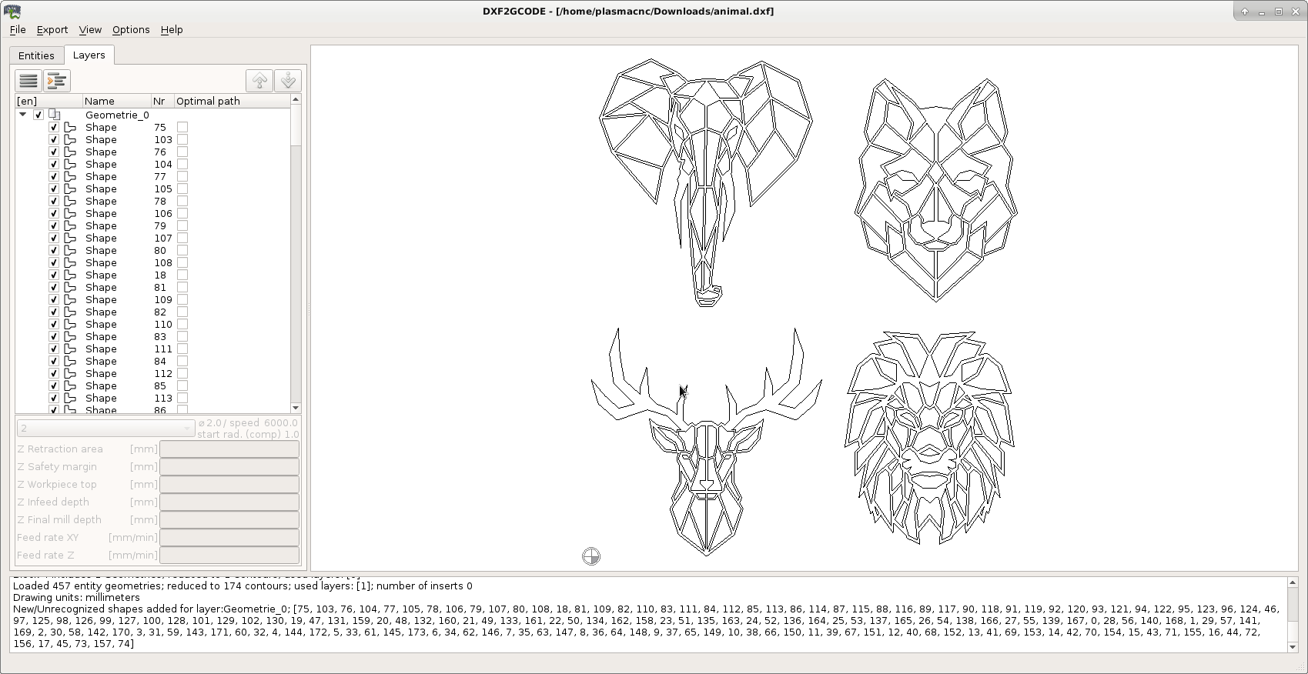The image size is (1308, 674).
Task: Click the Z Infeed depth input field
Action: [229, 502]
